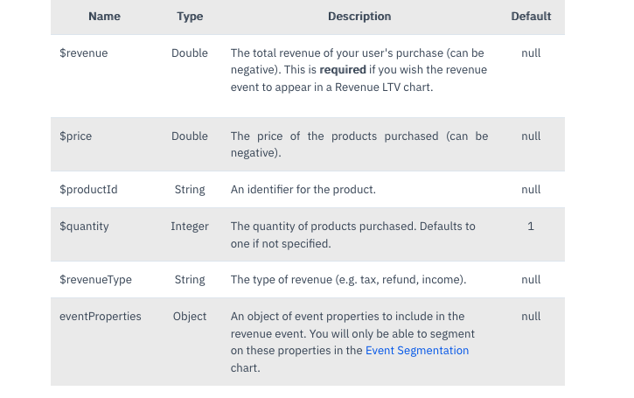This screenshot has height=398, width=634.
Task: Click the Default column header
Action: (x=531, y=17)
